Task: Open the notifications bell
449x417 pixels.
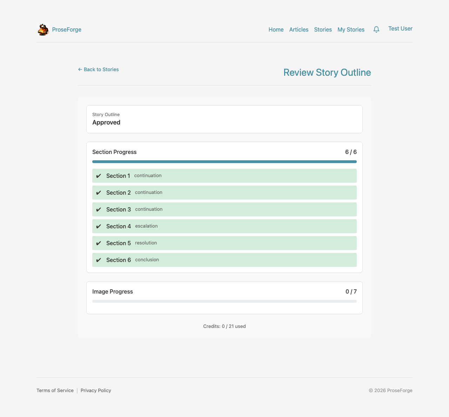Action: pyautogui.click(x=376, y=29)
